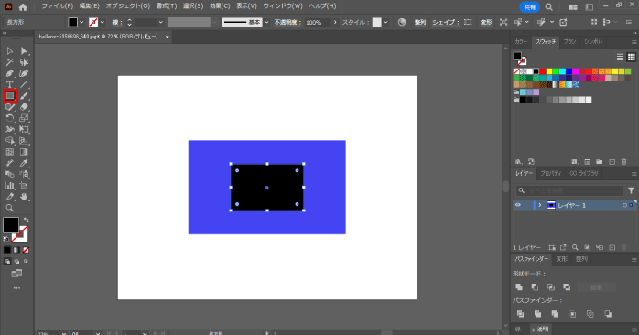Click the 共有 share button
Screen dimensions: 639x335
pyautogui.click(x=530, y=7)
